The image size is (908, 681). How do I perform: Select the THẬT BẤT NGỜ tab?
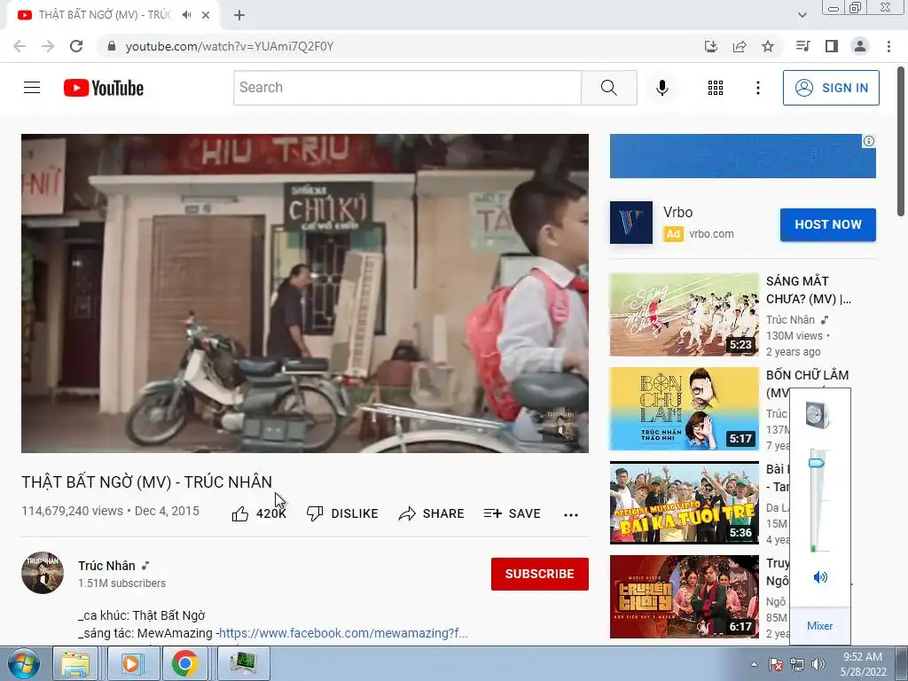(105, 15)
